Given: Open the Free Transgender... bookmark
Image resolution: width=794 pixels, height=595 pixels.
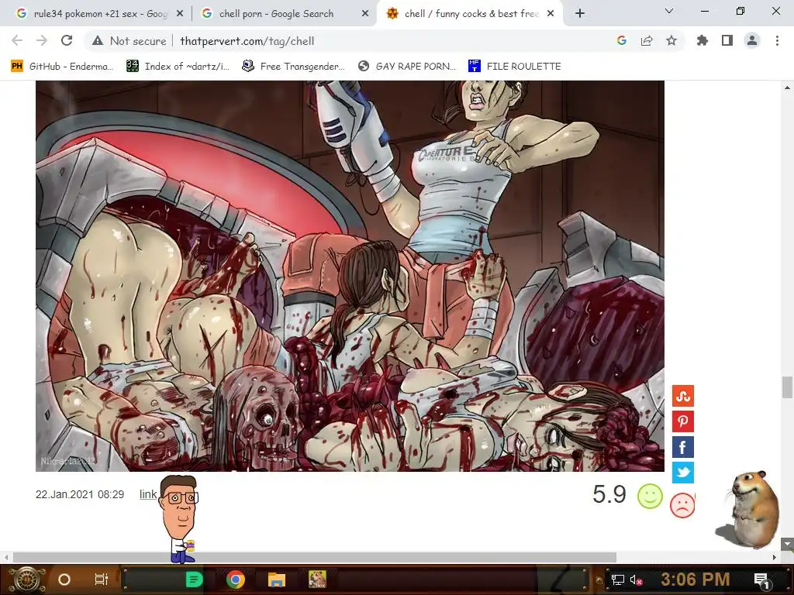Looking at the screenshot, I should coord(293,67).
